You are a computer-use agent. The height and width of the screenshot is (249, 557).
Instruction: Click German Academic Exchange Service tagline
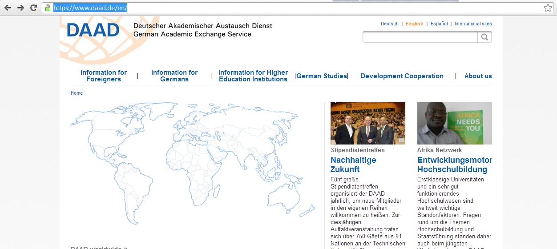[x=192, y=34]
